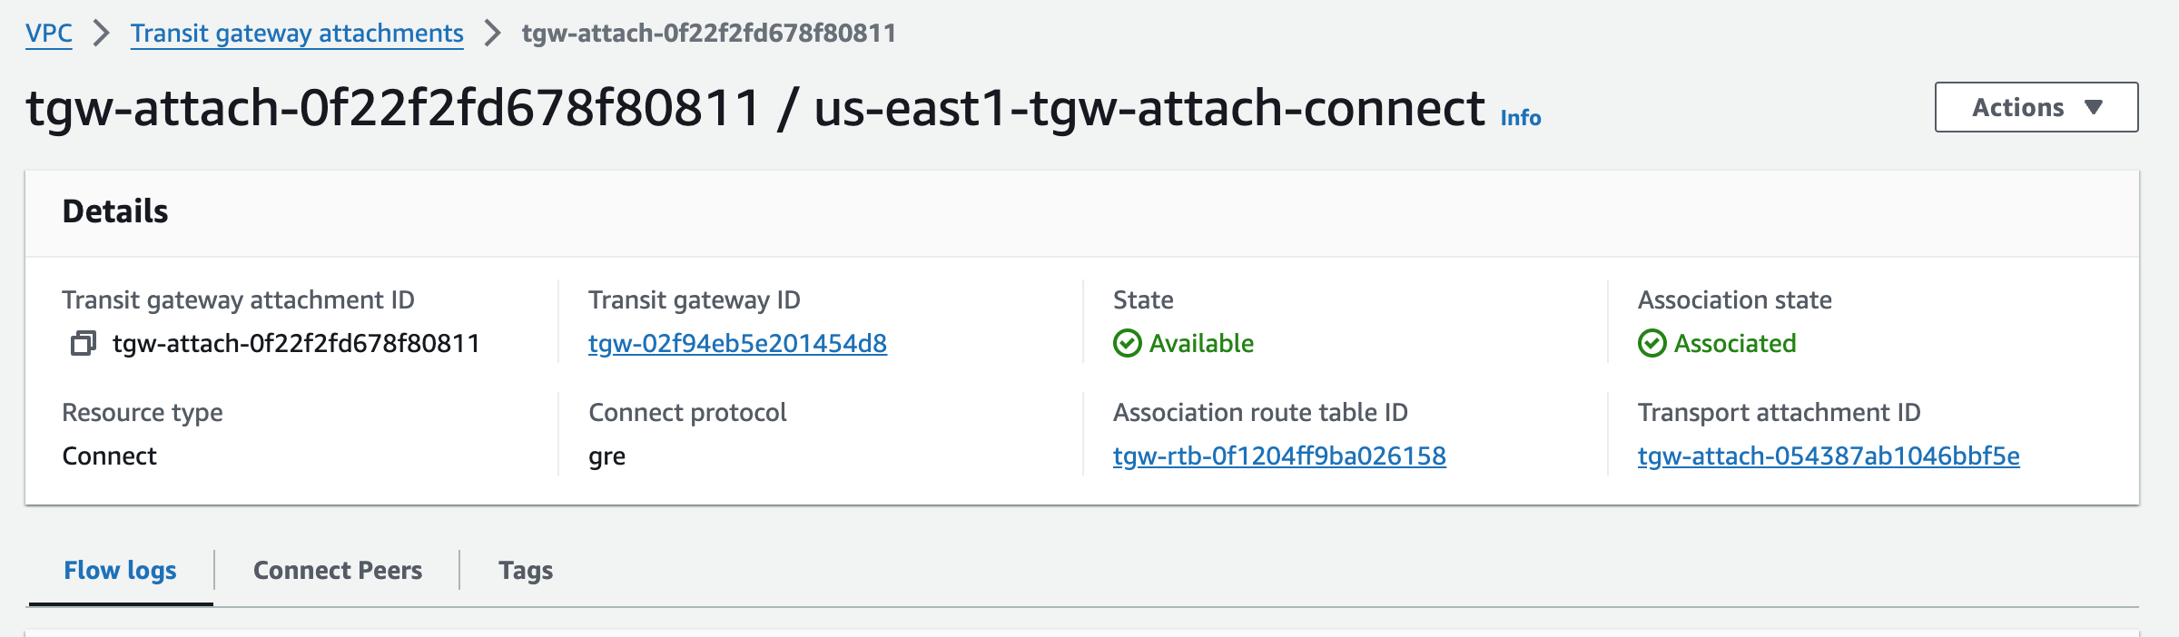
Task: Open route table tgw-rtb-0f1204ff9ba026158
Action: (x=1279, y=456)
